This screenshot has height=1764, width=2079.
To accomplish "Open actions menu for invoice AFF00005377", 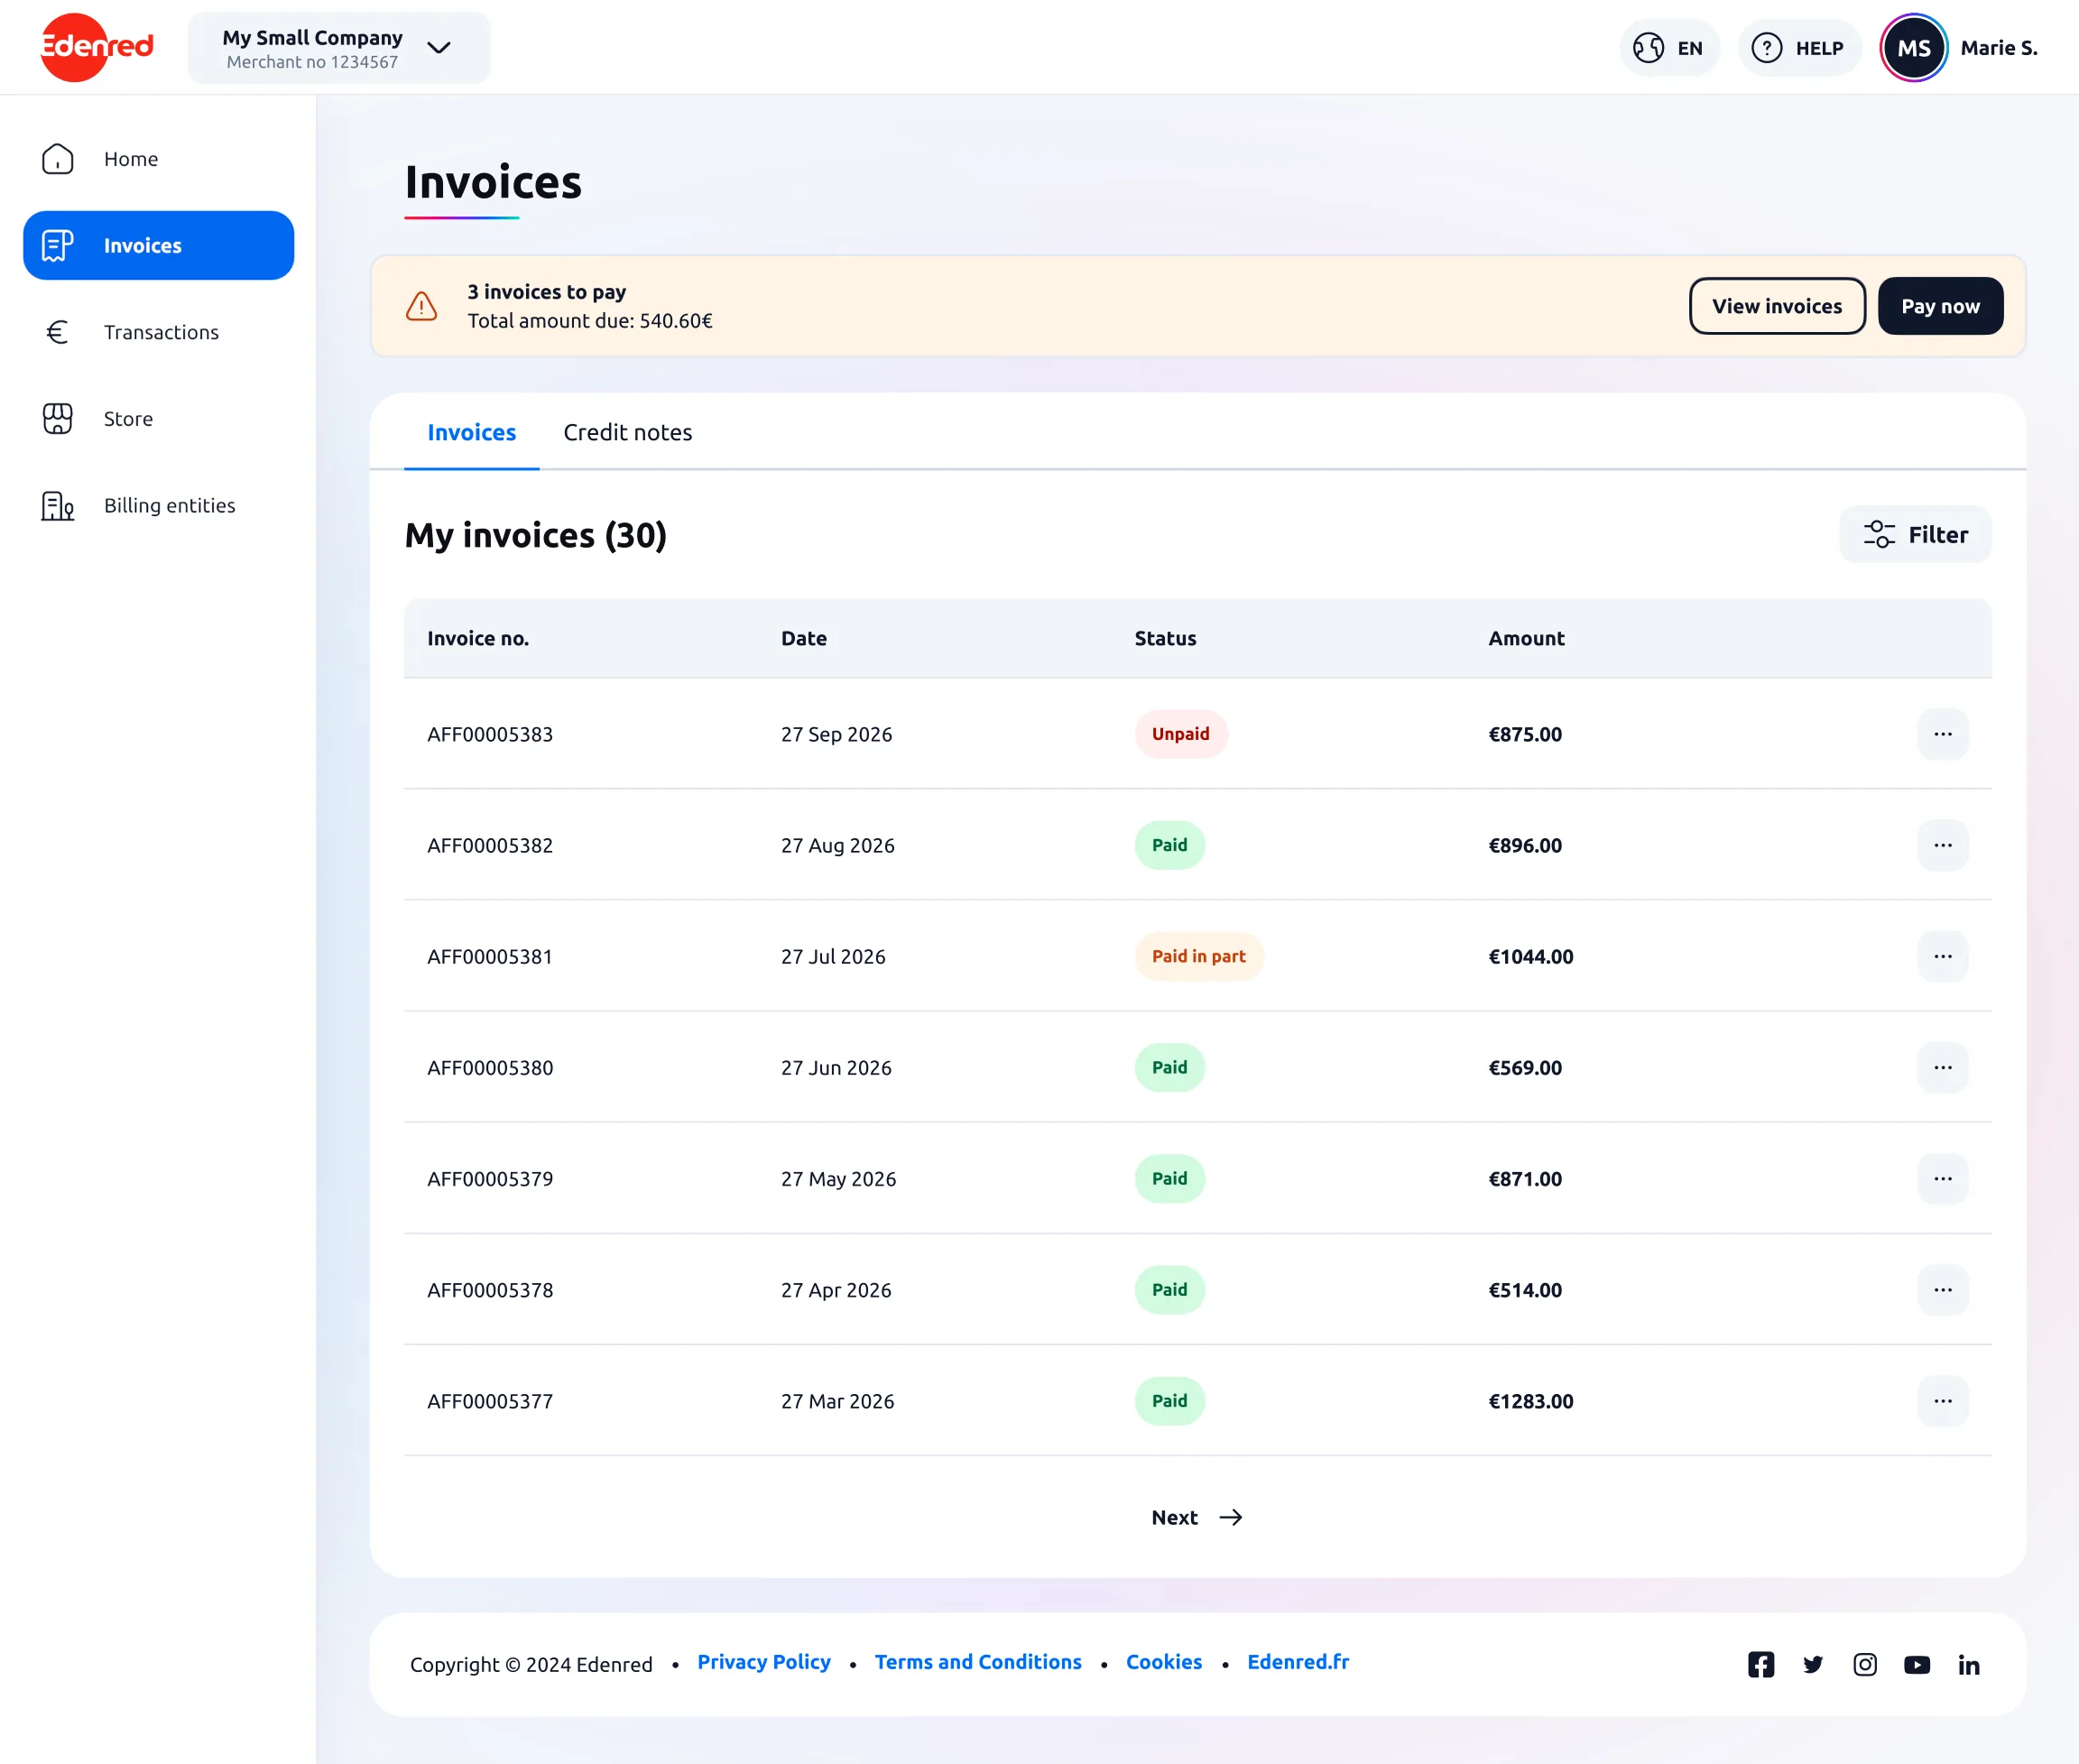I will pos(1943,1400).
